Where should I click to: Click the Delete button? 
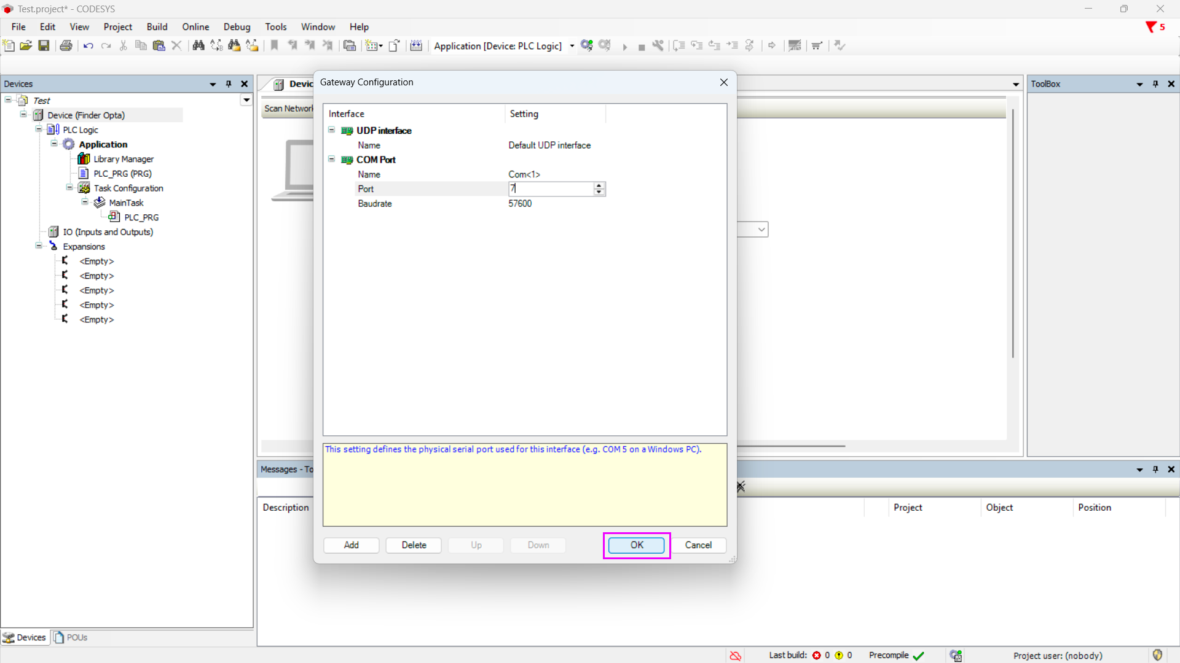click(414, 545)
